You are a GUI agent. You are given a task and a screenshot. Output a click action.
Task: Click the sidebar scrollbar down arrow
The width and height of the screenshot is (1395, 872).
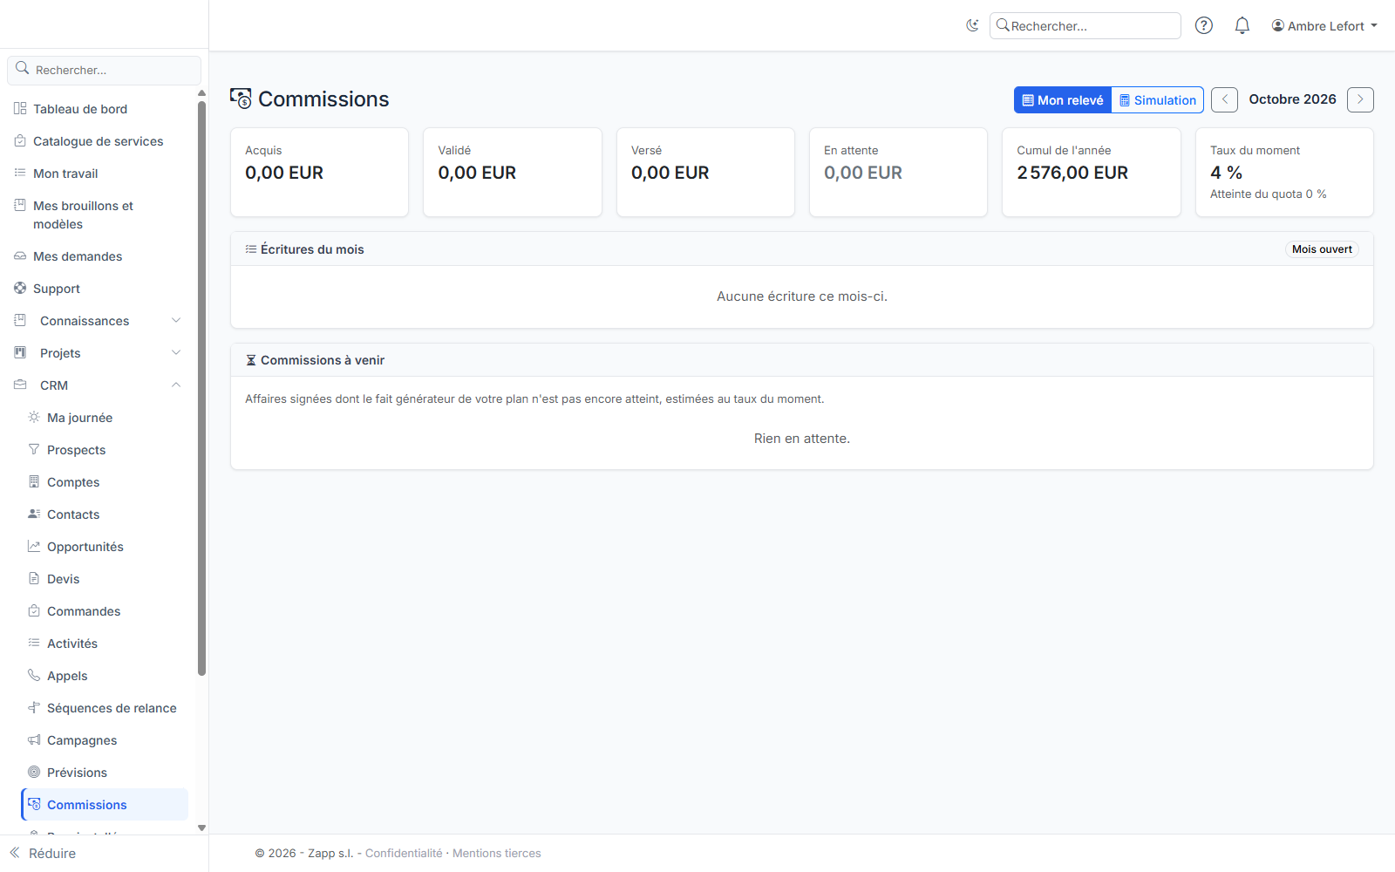[201, 828]
